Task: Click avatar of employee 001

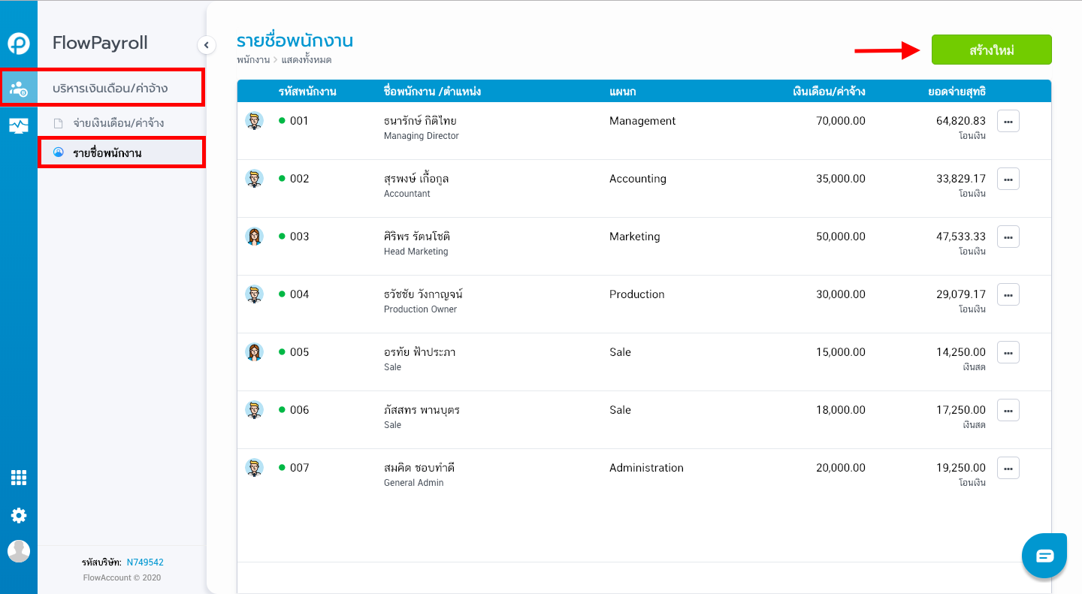Action: pyautogui.click(x=255, y=120)
